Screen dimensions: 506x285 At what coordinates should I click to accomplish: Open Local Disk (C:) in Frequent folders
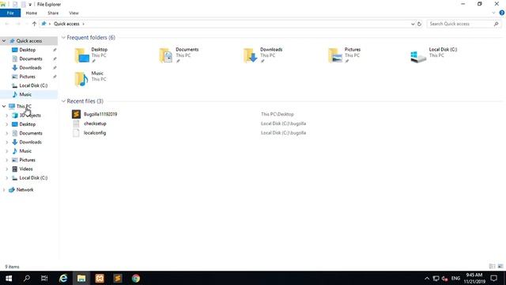click(434, 55)
